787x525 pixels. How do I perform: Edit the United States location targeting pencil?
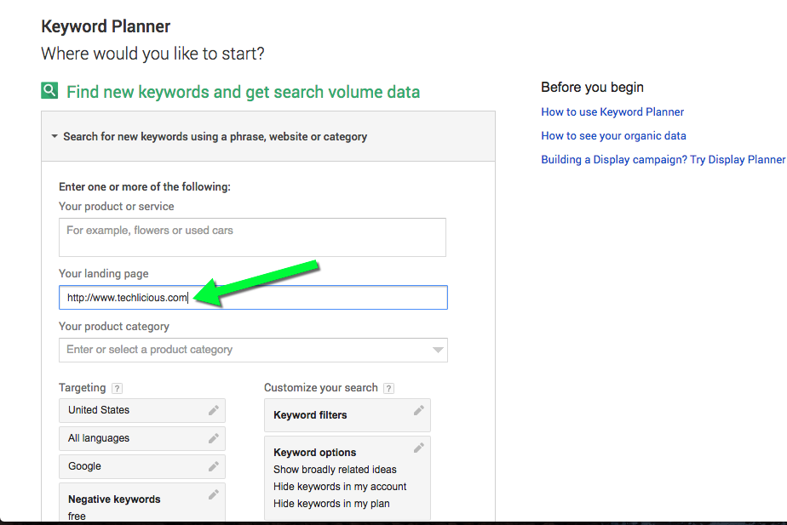tap(213, 411)
